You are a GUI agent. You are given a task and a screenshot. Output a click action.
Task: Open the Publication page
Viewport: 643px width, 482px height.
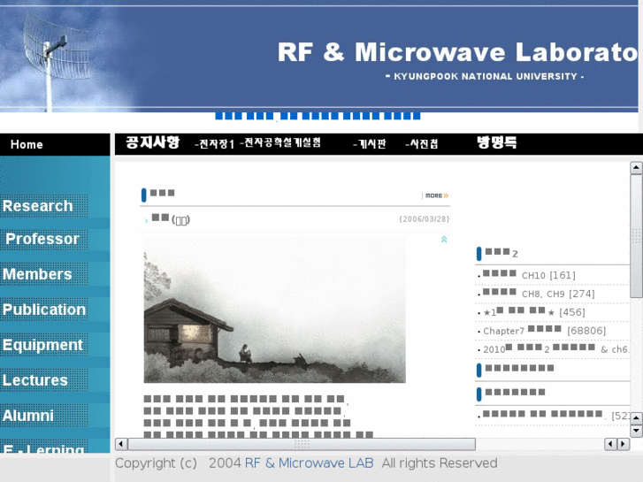pyautogui.click(x=44, y=310)
